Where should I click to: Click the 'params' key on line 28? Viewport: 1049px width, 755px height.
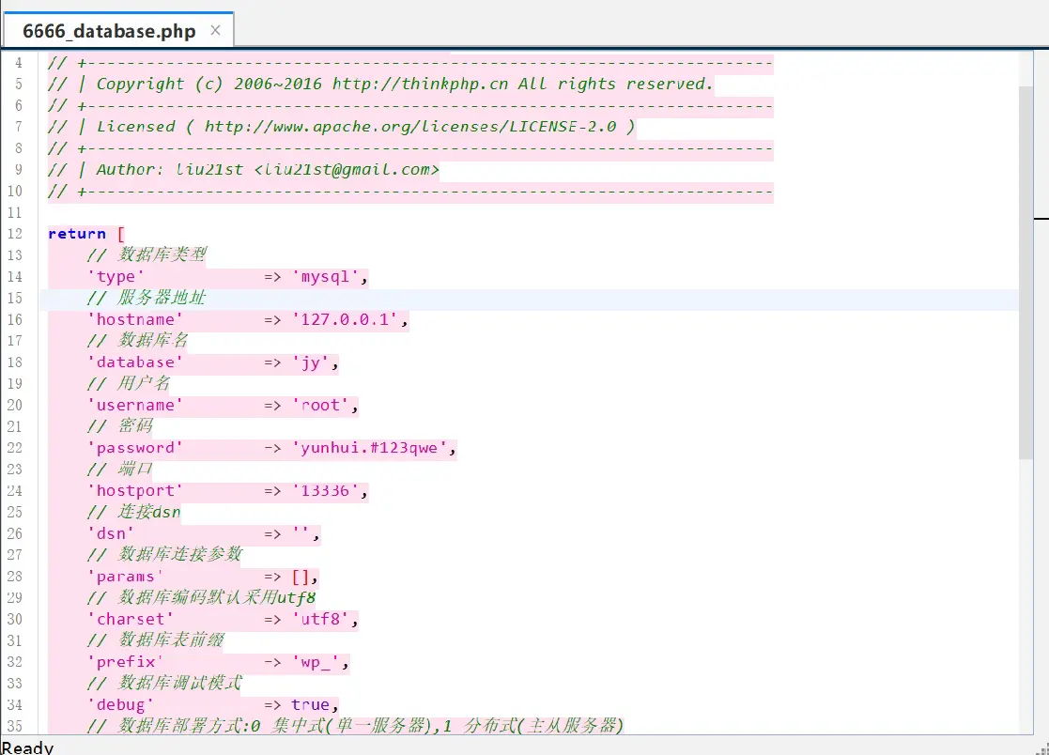(125, 577)
